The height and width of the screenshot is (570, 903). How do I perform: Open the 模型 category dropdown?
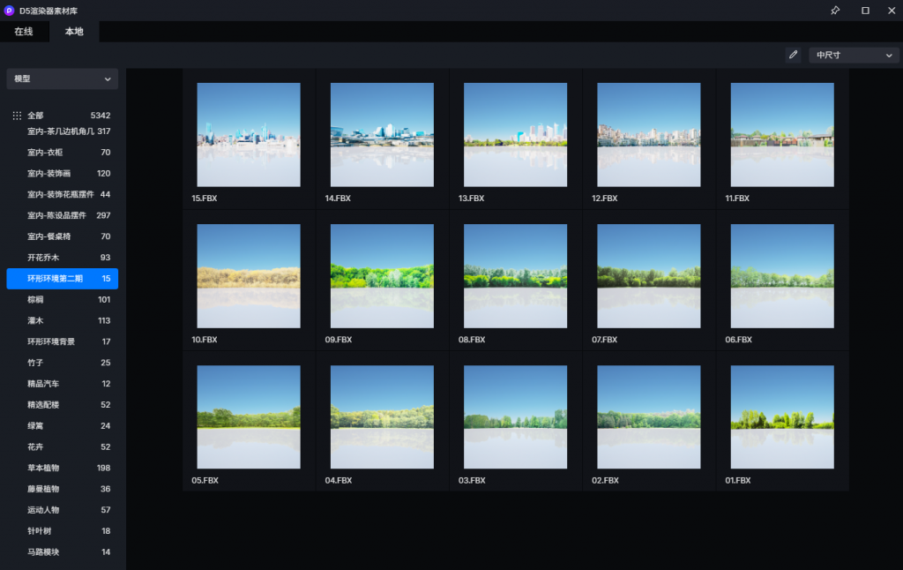point(63,79)
